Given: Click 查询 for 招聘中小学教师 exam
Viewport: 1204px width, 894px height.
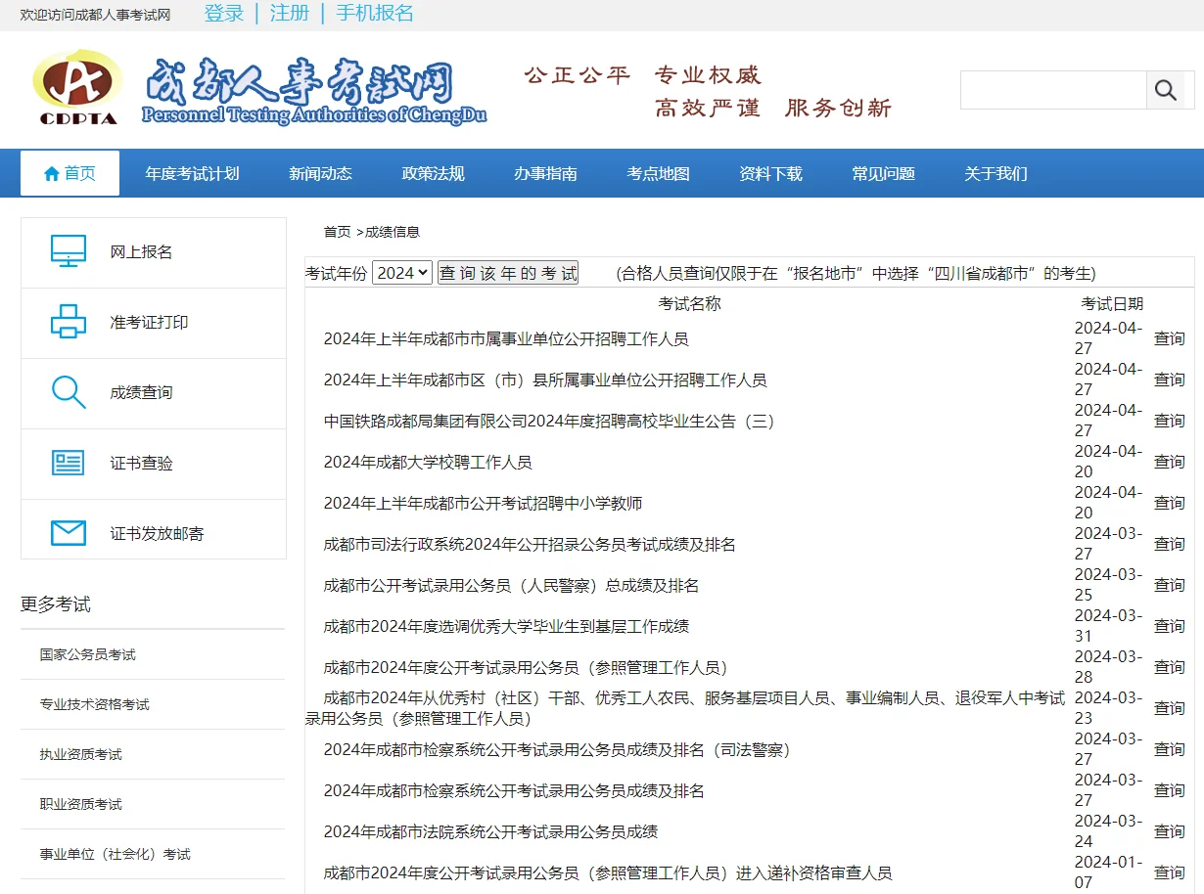Looking at the screenshot, I should pos(1169,503).
